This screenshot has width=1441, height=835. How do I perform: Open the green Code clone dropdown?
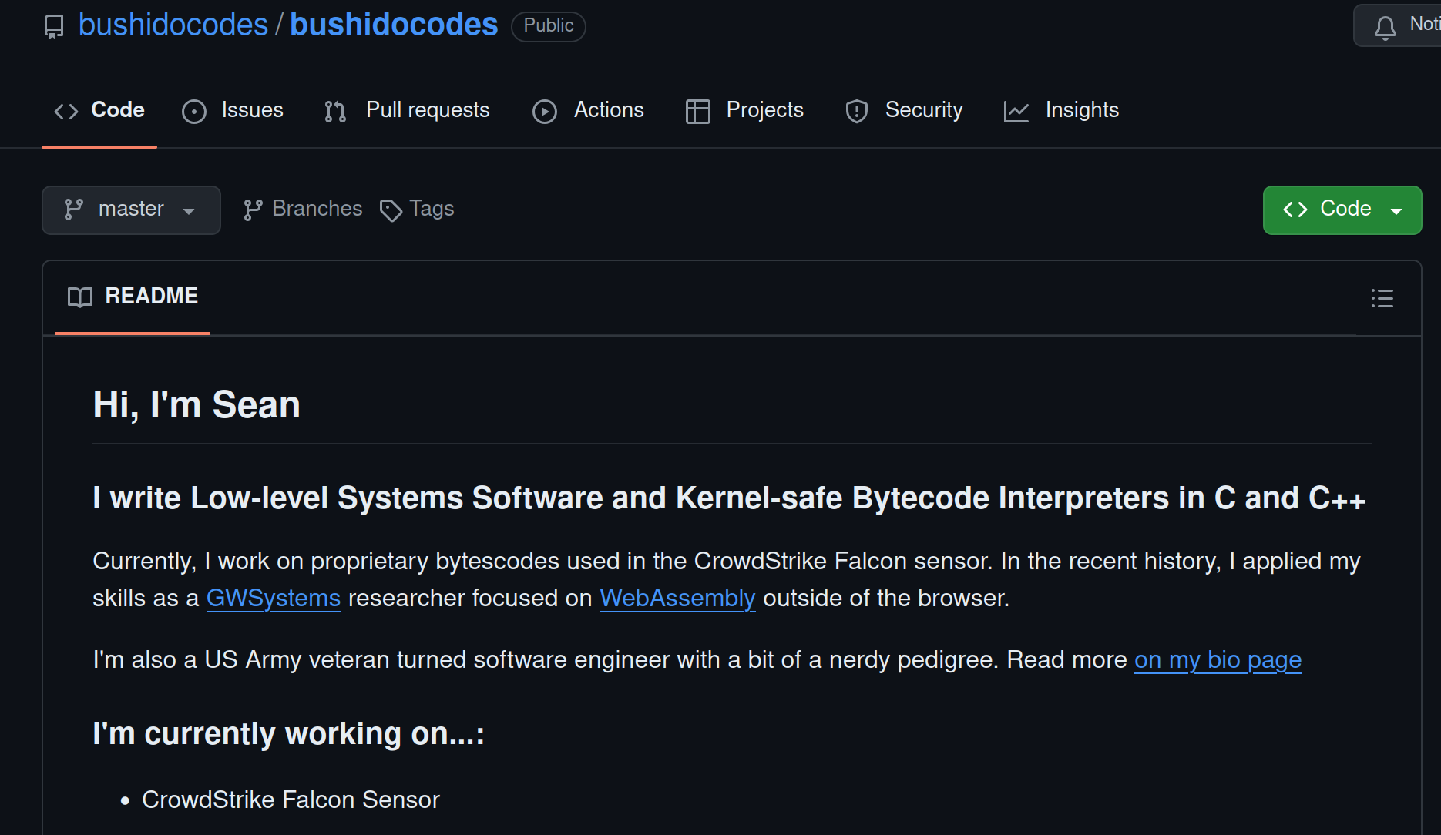(1342, 210)
